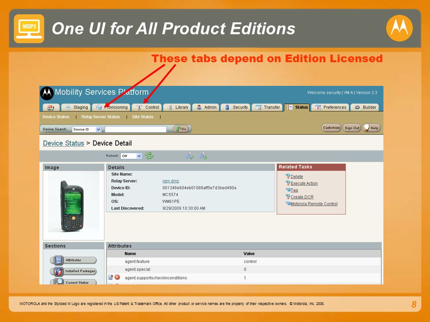
Task: Click the Motorola logo in the platform header
Action: (47, 93)
